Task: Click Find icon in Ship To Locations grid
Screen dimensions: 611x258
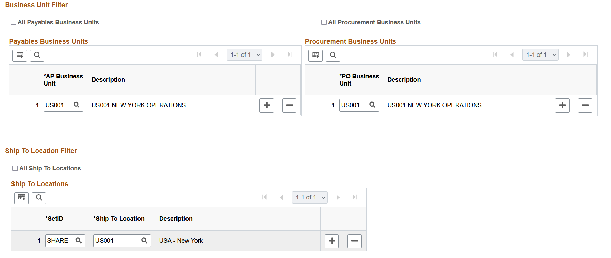Action: (39, 198)
